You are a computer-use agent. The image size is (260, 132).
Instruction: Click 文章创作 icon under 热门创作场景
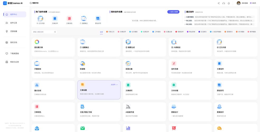pyautogui.click(x=55, y=18)
